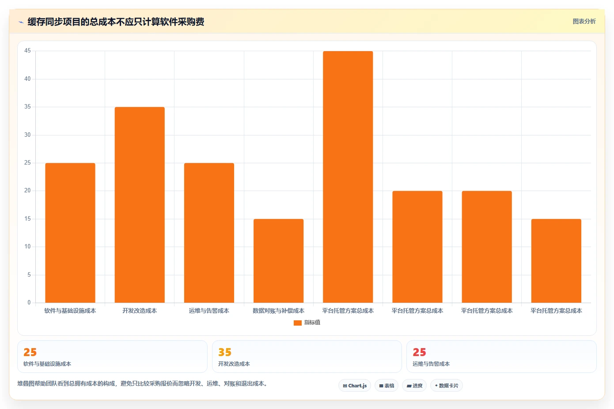Open the stat card 25 运维与告警成本

pos(501,356)
